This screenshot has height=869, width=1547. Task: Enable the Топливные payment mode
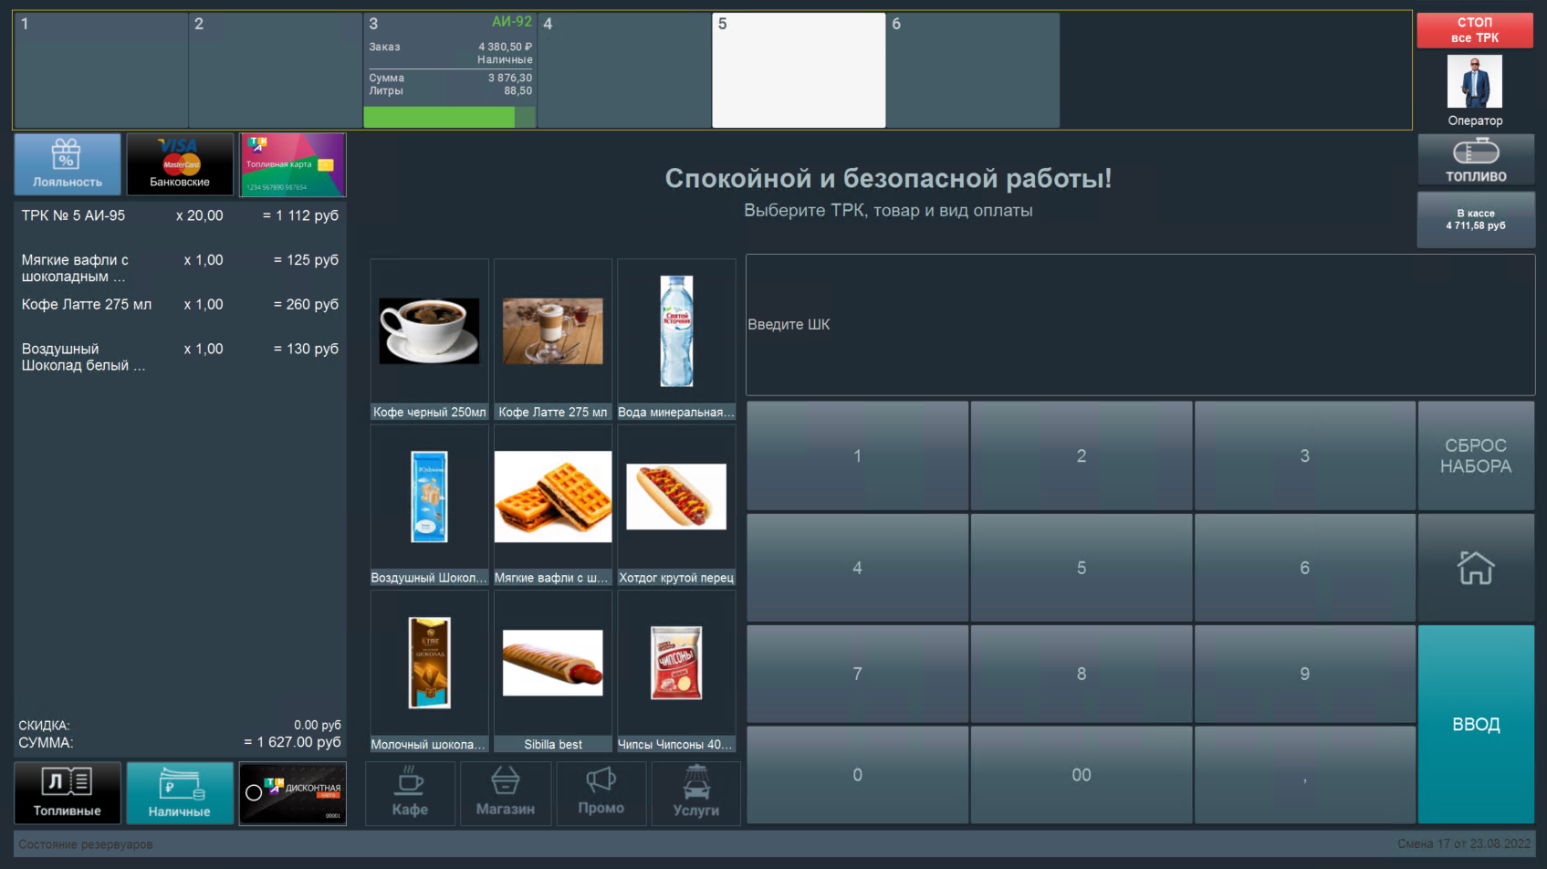click(x=67, y=793)
